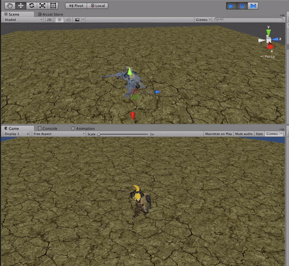
Task: Click the Pause button
Action: (242, 6)
